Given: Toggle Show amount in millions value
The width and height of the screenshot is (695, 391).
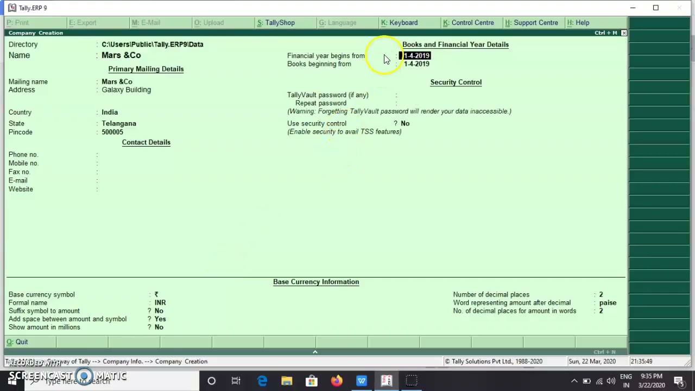Looking at the screenshot, I should [159, 327].
